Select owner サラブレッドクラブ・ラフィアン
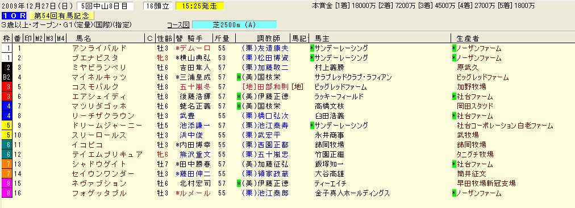Viewport: 575px width, 208px height. (353, 77)
